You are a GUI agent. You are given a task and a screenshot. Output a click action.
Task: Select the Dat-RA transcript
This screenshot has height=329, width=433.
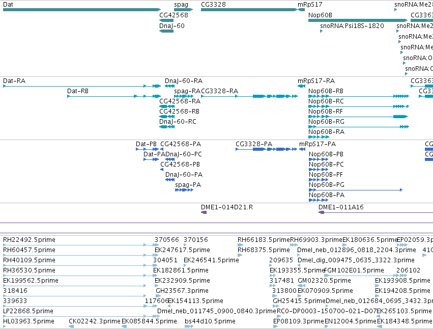pos(82,86)
